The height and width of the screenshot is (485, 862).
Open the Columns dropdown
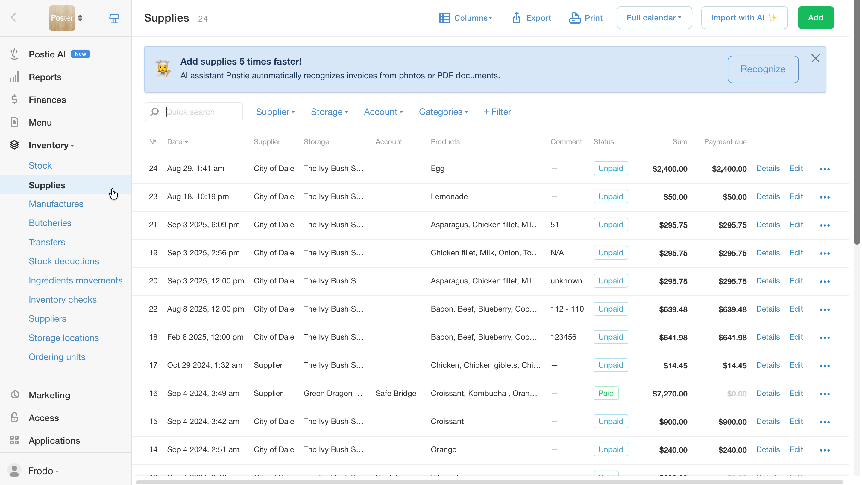click(465, 18)
